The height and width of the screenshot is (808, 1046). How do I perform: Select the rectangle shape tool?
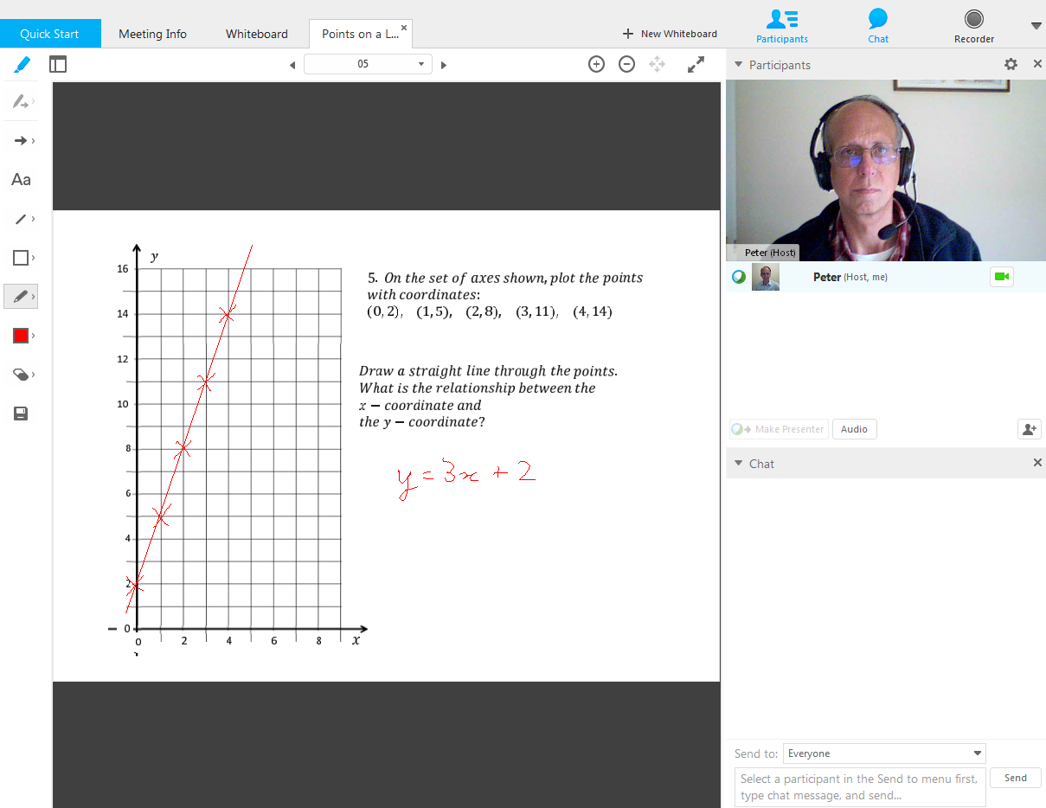coord(21,258)
